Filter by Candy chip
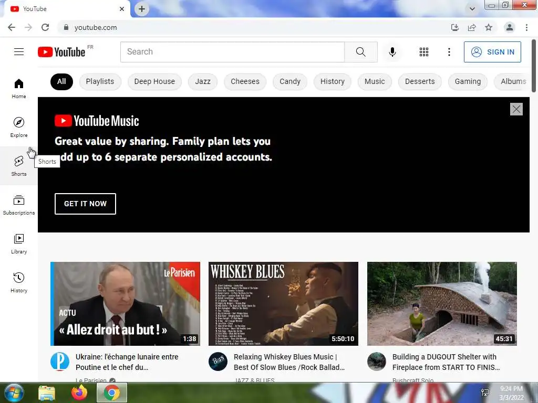The width and height of the screenshot is (538, 403). coord(290,81)
